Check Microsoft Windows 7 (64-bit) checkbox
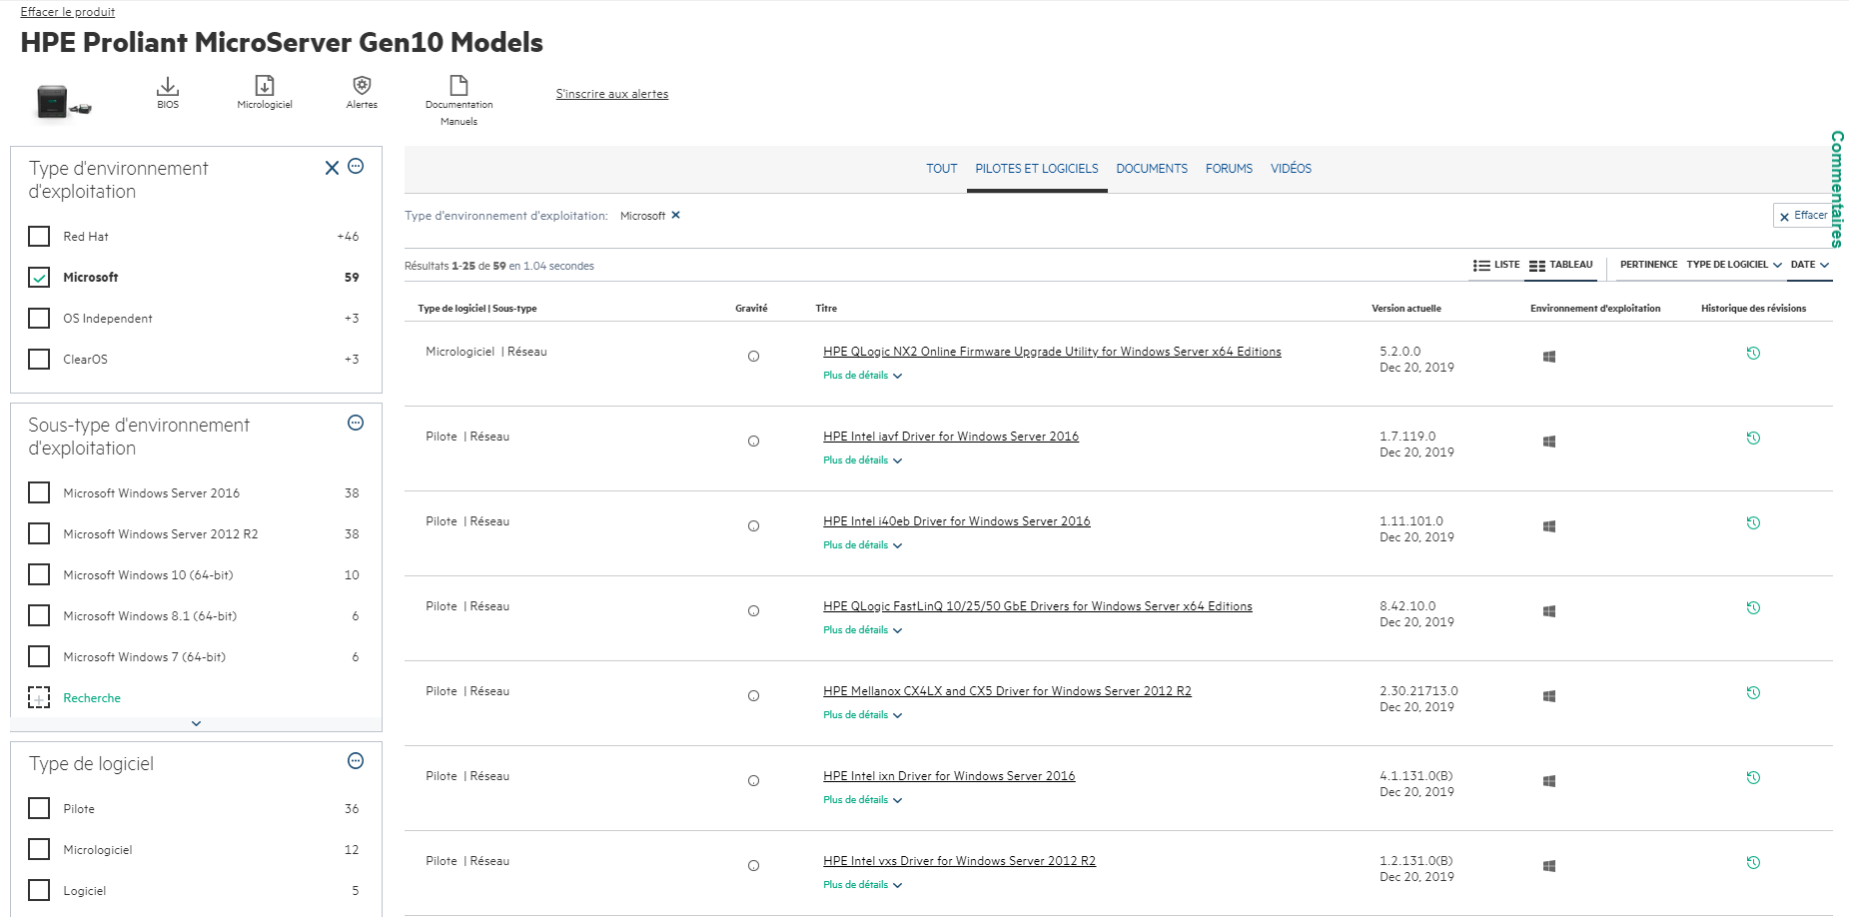 pos(39,657)
